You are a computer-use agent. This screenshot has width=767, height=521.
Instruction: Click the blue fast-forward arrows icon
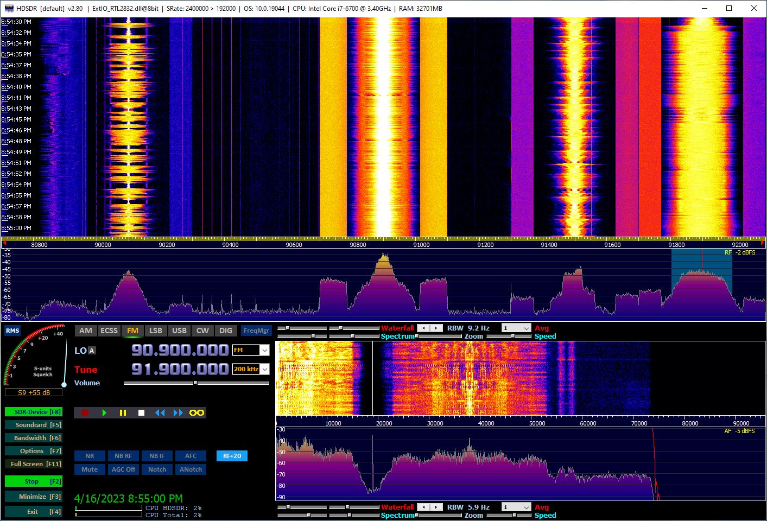(178, 413)
